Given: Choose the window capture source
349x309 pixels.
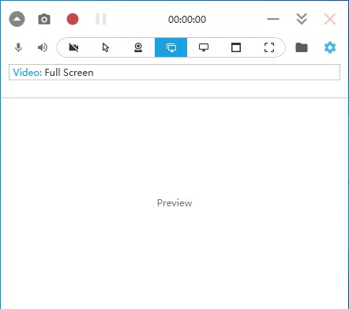Looking at the screenshot, I should 236,47.
